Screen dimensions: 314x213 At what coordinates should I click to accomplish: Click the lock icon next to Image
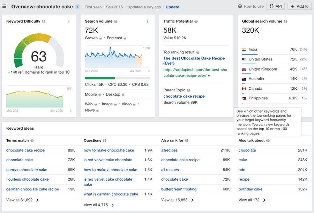click(x=115, y=104)
